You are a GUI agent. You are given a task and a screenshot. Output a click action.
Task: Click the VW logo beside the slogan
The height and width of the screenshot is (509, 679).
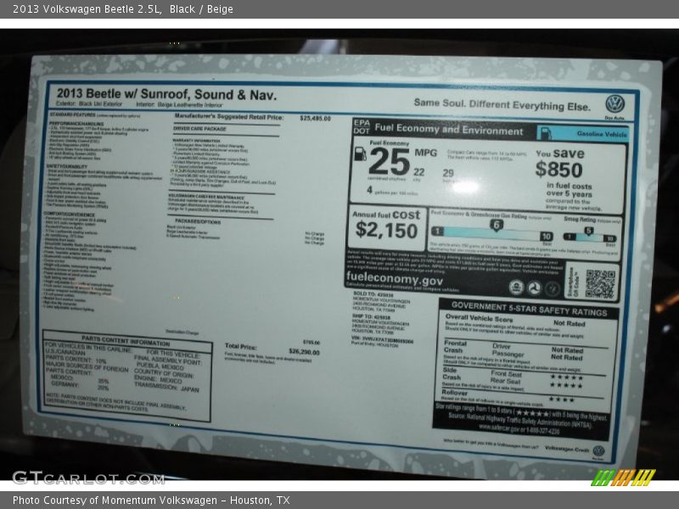614,104
